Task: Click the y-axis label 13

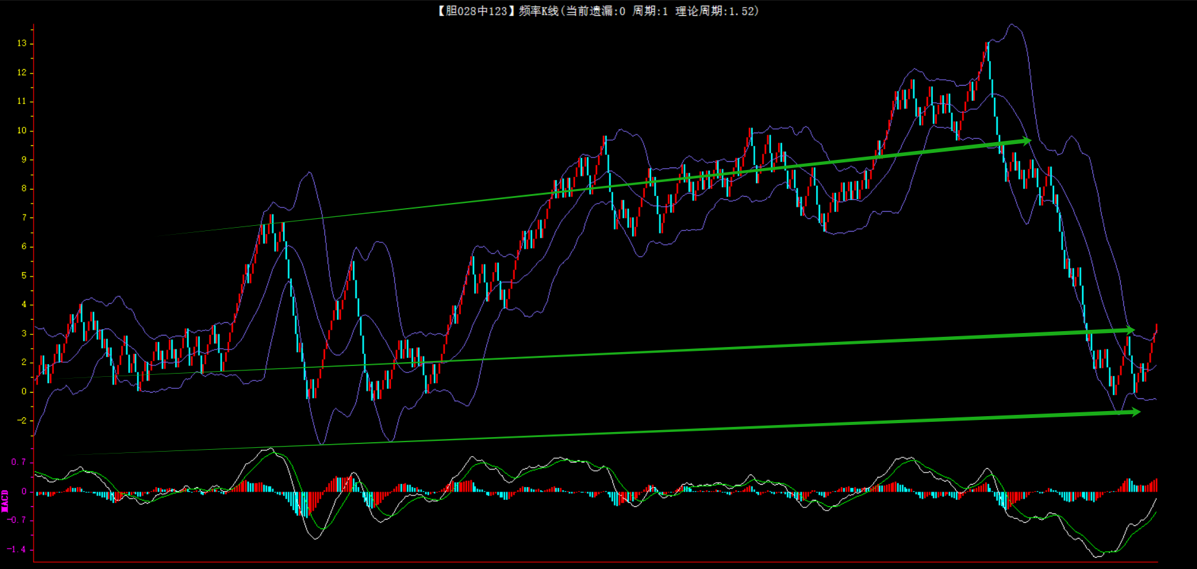Action: (22, 43)
